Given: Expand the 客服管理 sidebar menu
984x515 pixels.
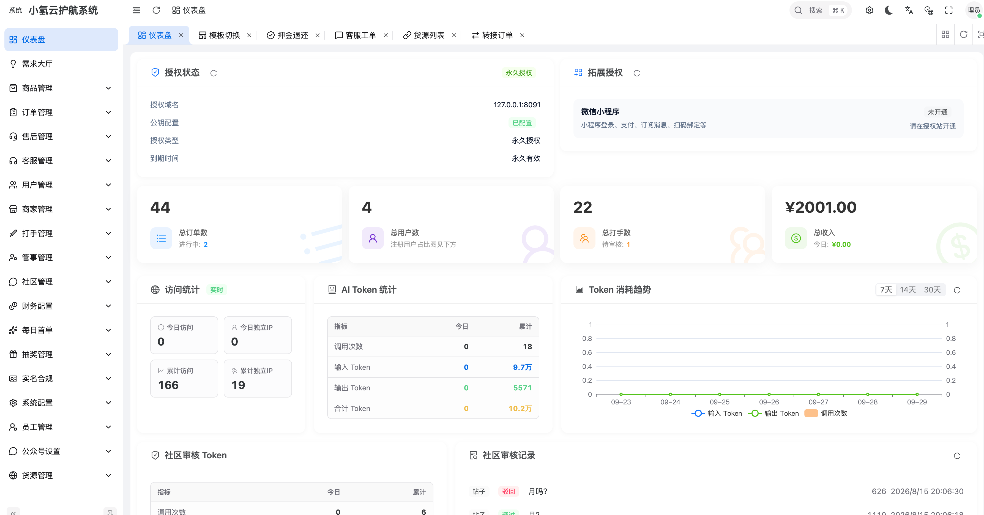Looking at the screenshot, I should click(61, 161).
